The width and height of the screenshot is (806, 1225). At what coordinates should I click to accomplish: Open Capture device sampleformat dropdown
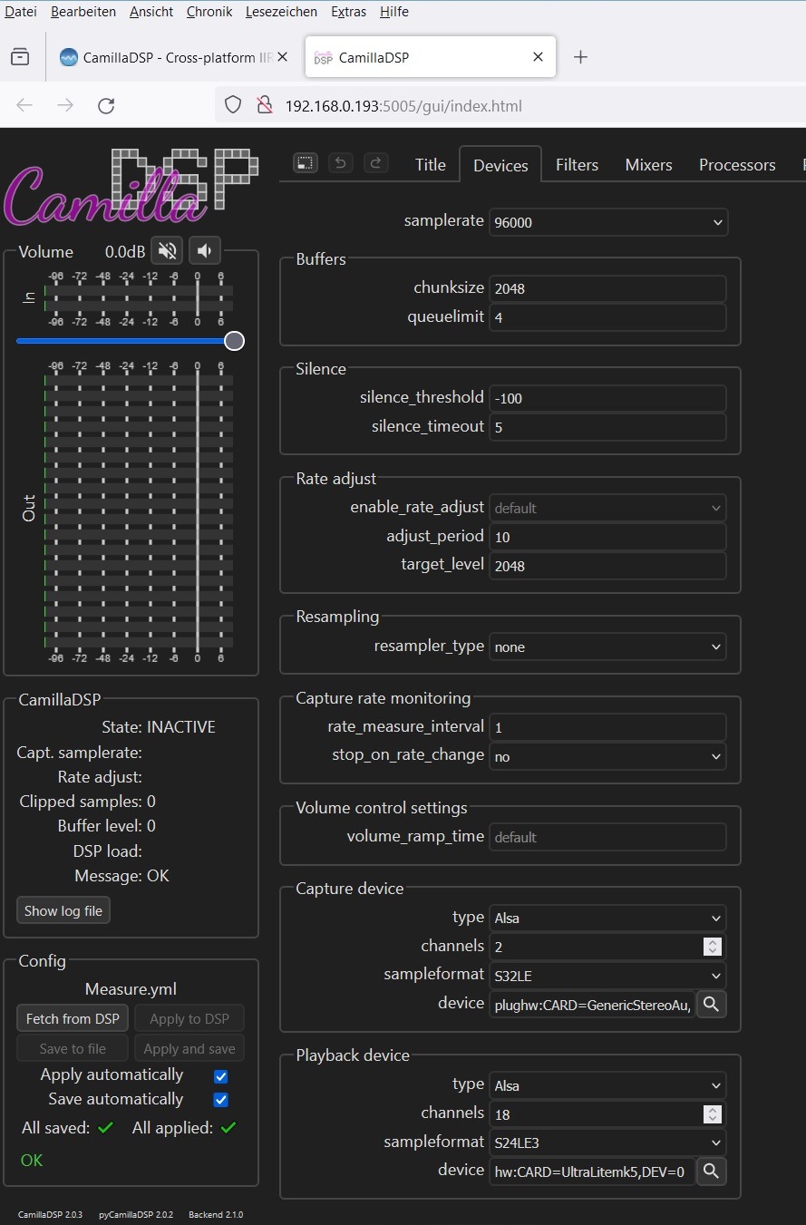tap(608, 977)
